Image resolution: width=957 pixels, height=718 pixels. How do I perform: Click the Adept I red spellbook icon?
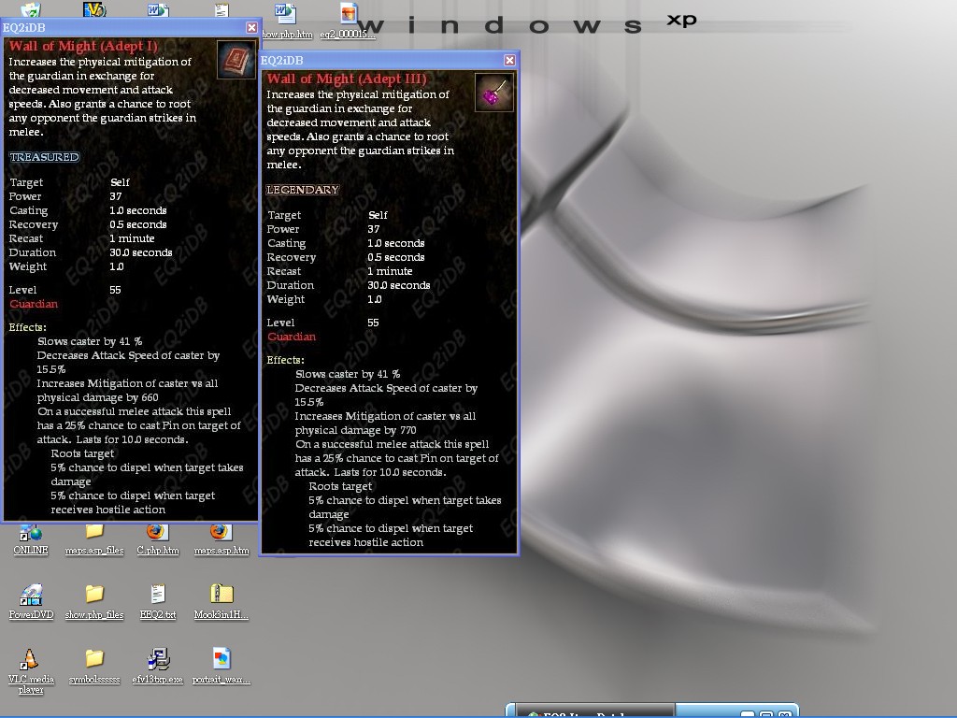(x=236, y=60)
